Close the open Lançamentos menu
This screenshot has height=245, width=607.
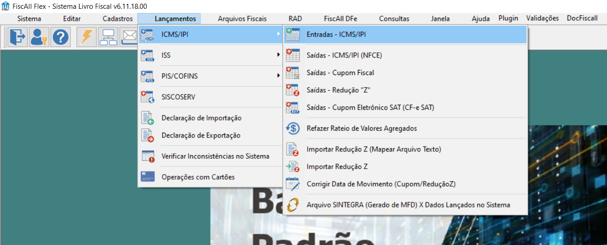pyautogui.click(x=175, y=19)
